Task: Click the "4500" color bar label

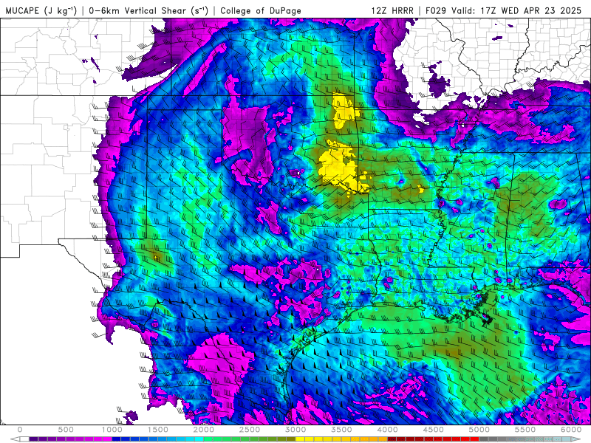Action: point(434,430)
